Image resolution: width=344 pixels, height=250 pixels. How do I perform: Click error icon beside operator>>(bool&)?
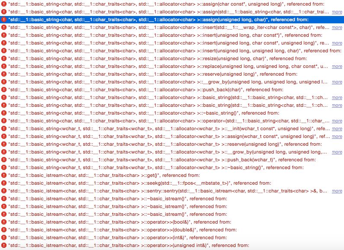(x=4, y=222)
